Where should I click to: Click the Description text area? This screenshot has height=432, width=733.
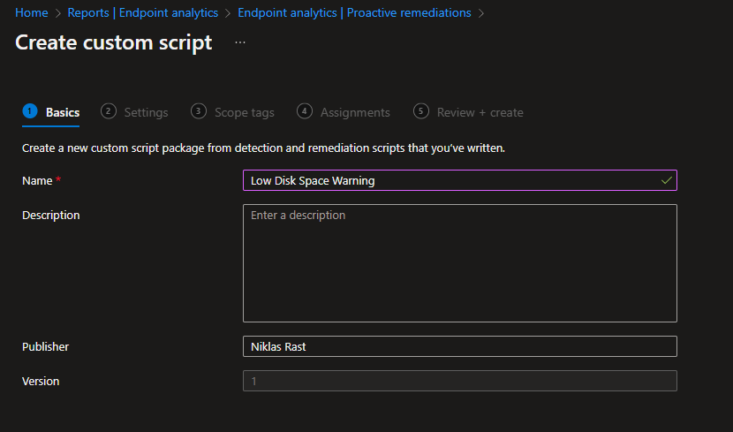460,263
